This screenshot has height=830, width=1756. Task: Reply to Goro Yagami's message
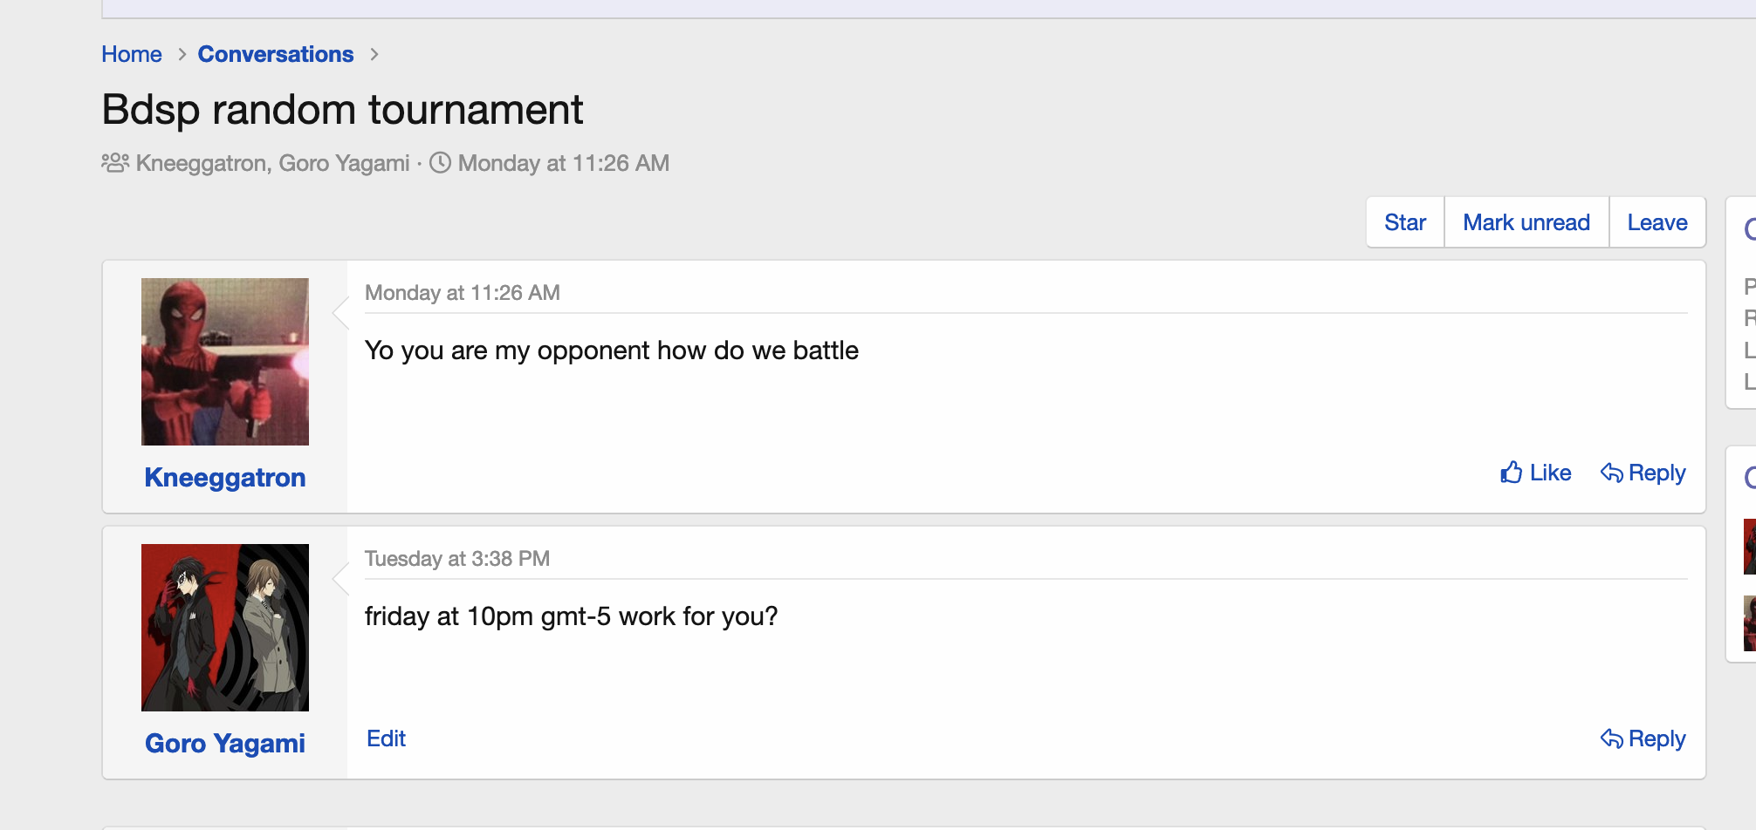1643,738
